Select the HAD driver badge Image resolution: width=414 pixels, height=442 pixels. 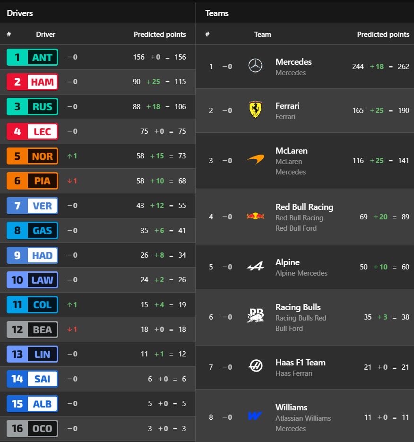33,255
